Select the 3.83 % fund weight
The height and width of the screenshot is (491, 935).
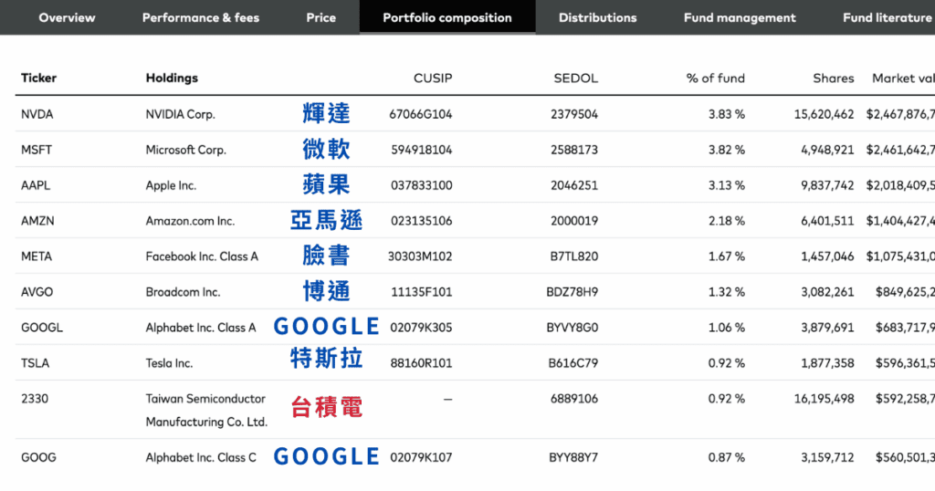726,114
